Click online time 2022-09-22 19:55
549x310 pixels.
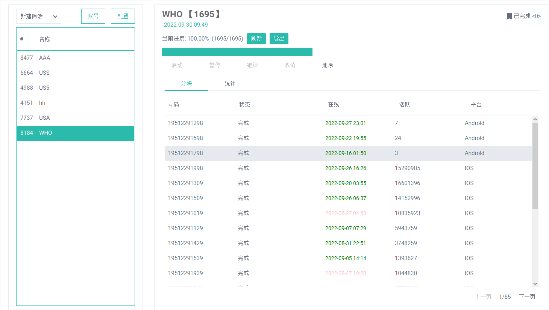346,138
